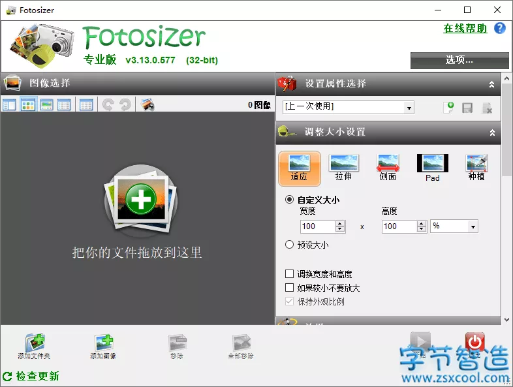Screen dimensions: 513x387
Task: Increase the 高度 value with up arrow
Action: [x=422, y=223]
